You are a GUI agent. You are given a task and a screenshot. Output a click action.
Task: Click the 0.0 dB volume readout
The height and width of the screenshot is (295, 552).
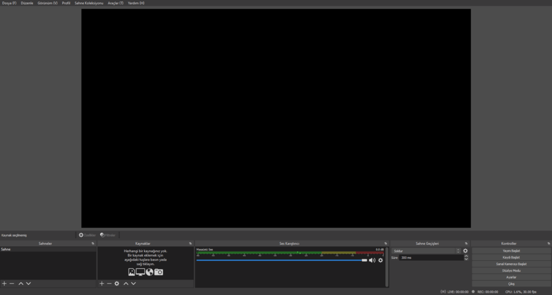(x=380, y=249)
